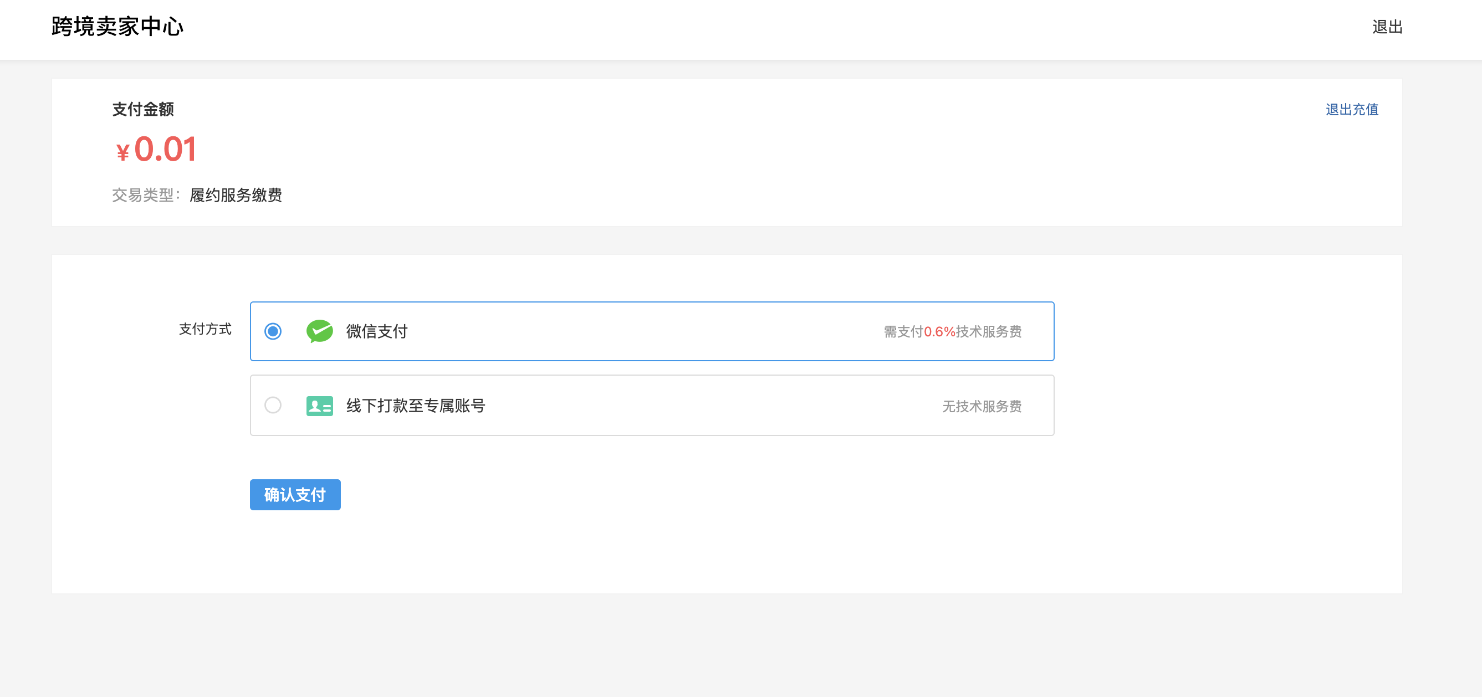Click the ¥0.01 payment amount
1482x697 pixels.
coord(156,150)
